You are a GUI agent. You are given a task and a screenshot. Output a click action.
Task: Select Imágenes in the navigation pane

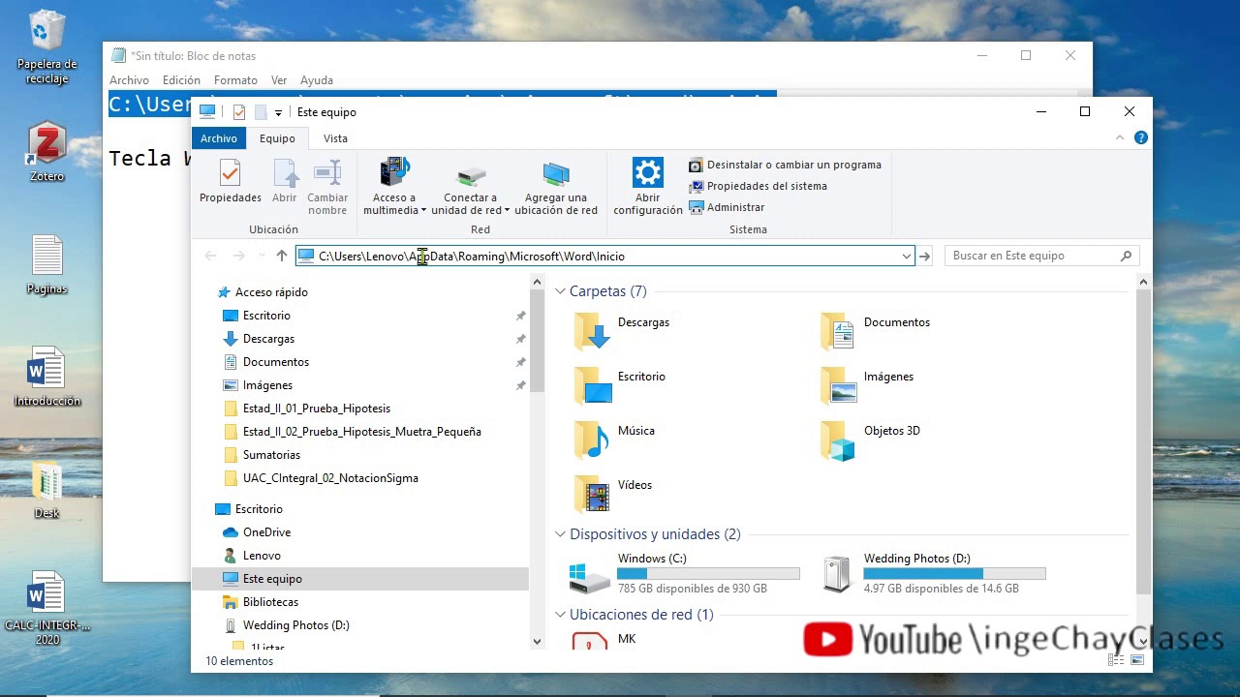267,385
